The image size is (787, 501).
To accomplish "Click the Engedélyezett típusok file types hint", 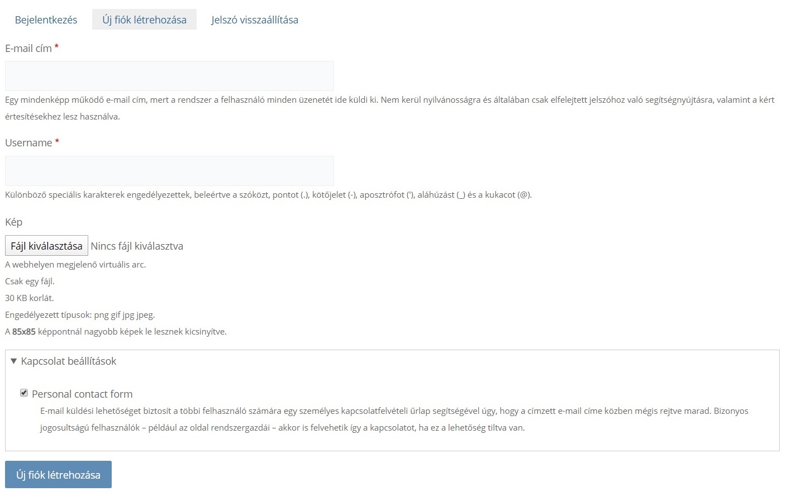I will [x=80, y=315].
